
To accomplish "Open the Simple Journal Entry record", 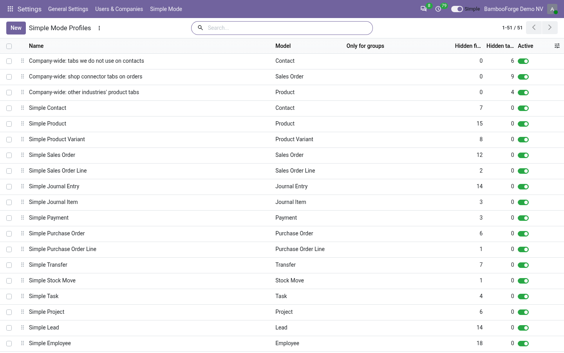I will coord(54,186).
